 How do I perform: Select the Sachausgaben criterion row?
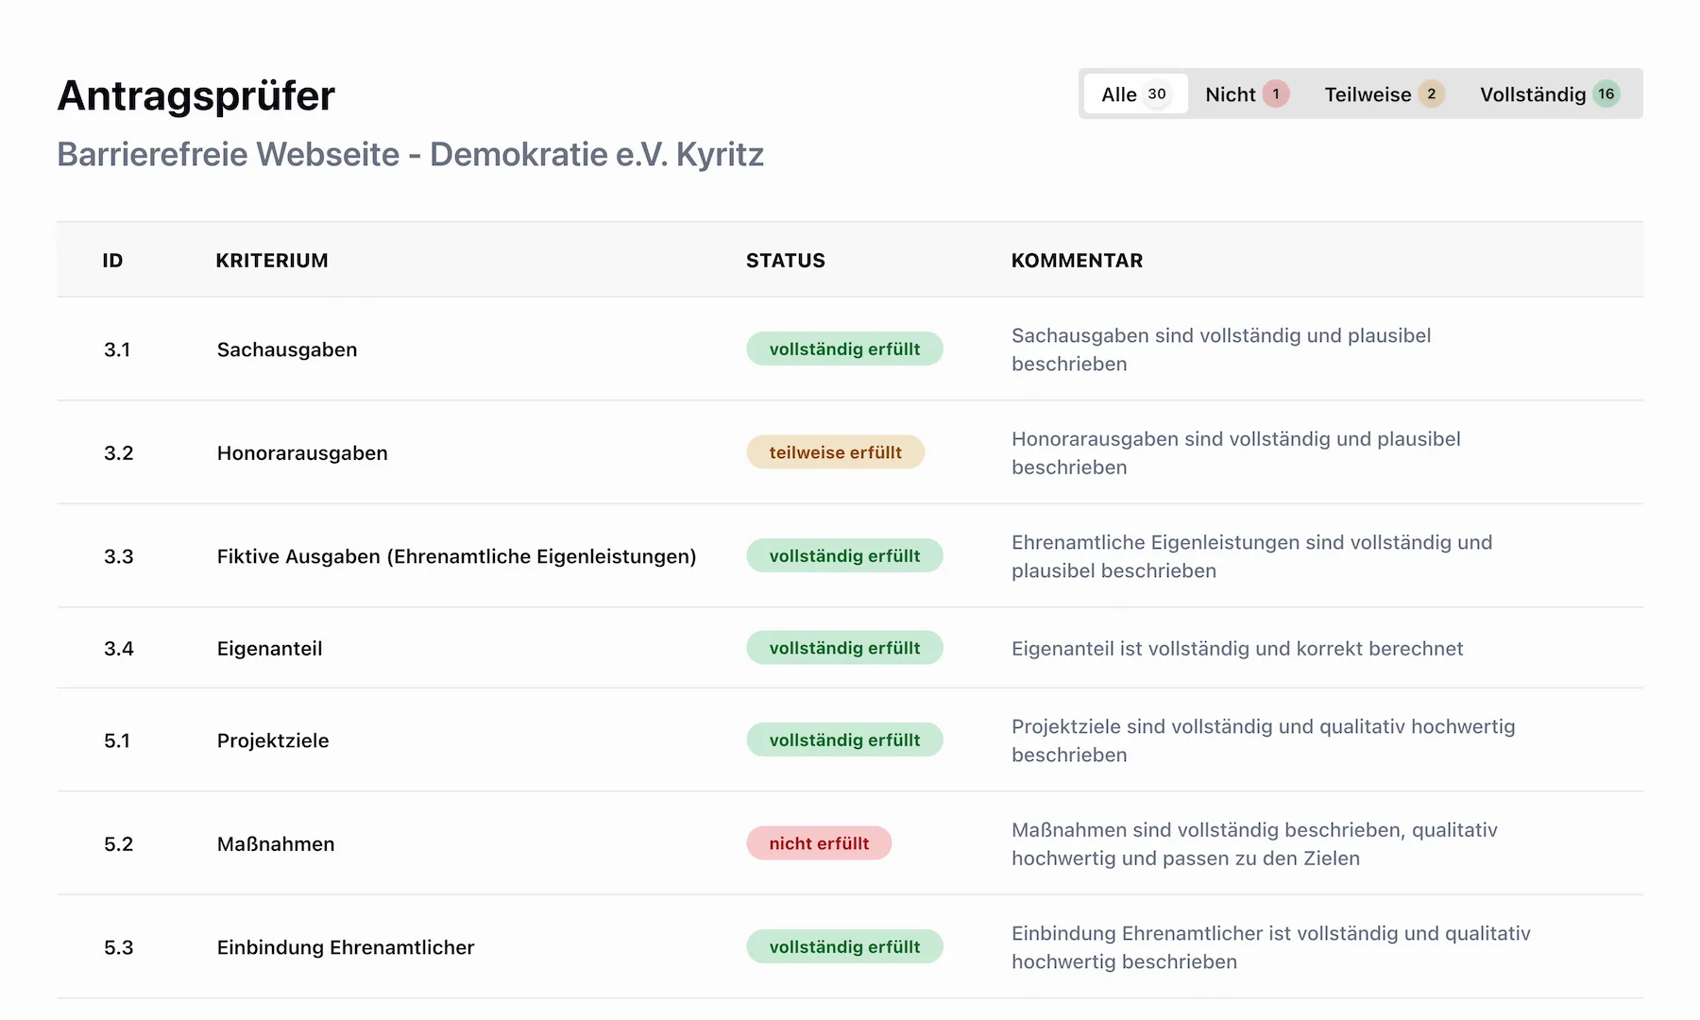(x=287, y=349)
